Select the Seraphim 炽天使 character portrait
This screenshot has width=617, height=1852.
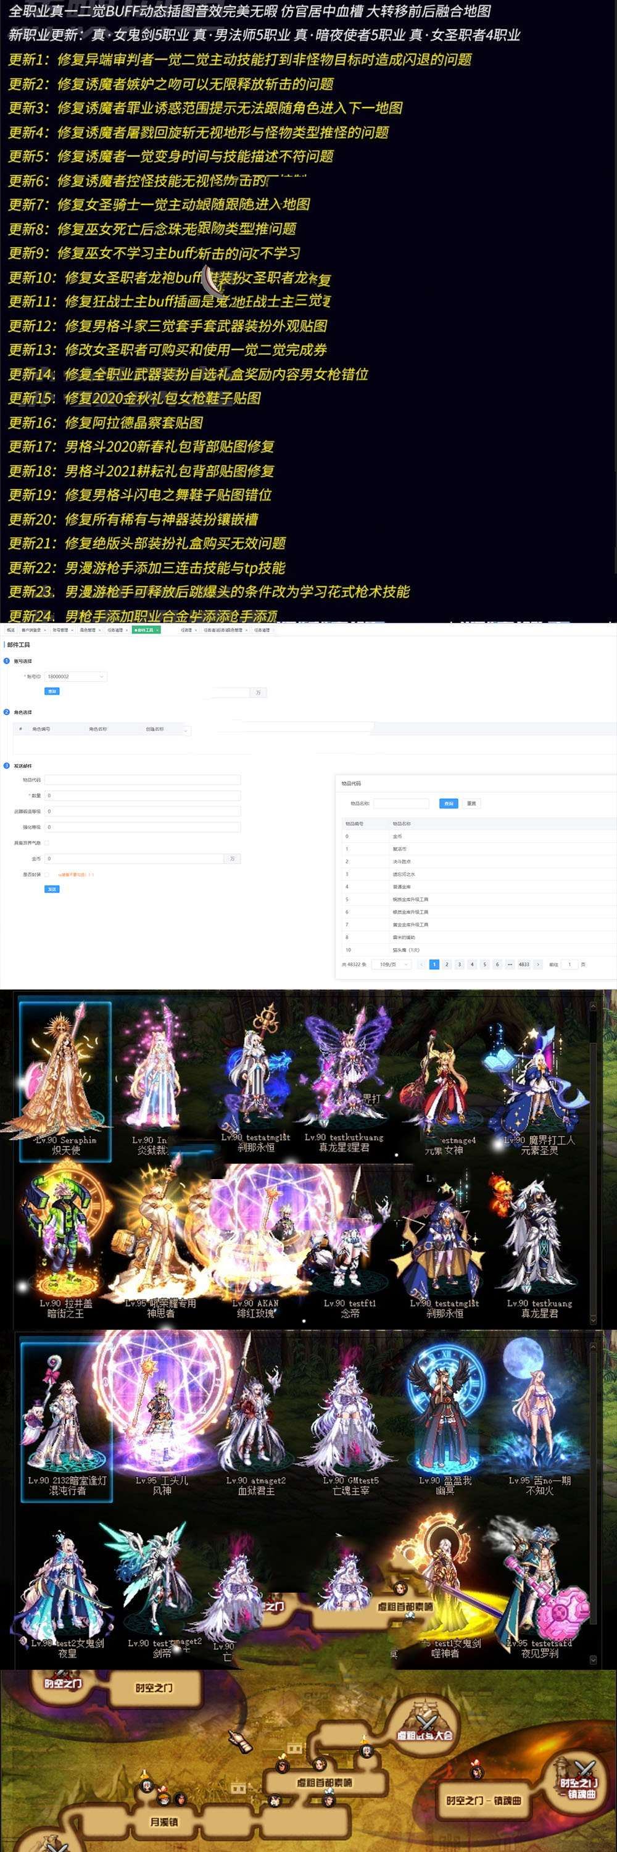click(65, 1078)
